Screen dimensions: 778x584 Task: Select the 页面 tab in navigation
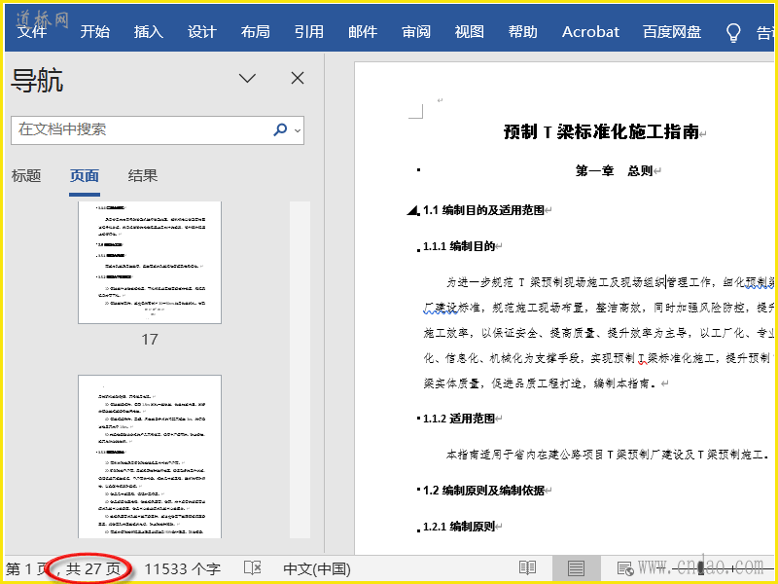[85, 176]
